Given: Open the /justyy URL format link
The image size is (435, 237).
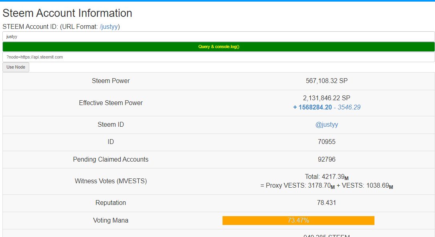Looking at the screenshot, I should (109, 26).
